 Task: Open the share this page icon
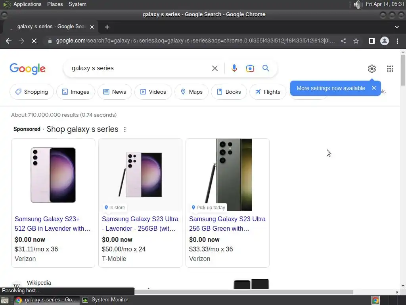pyautogui.click(x=343, y=41)
